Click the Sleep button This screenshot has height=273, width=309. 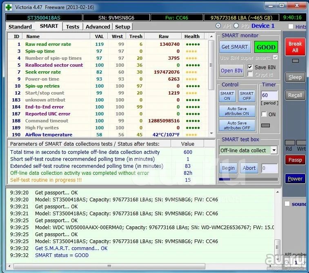click(x=295, y=77)
